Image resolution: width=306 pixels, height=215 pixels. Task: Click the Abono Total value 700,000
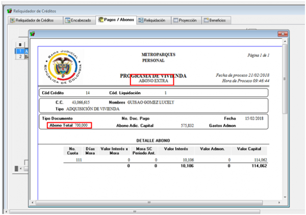(x=81, y=125)
